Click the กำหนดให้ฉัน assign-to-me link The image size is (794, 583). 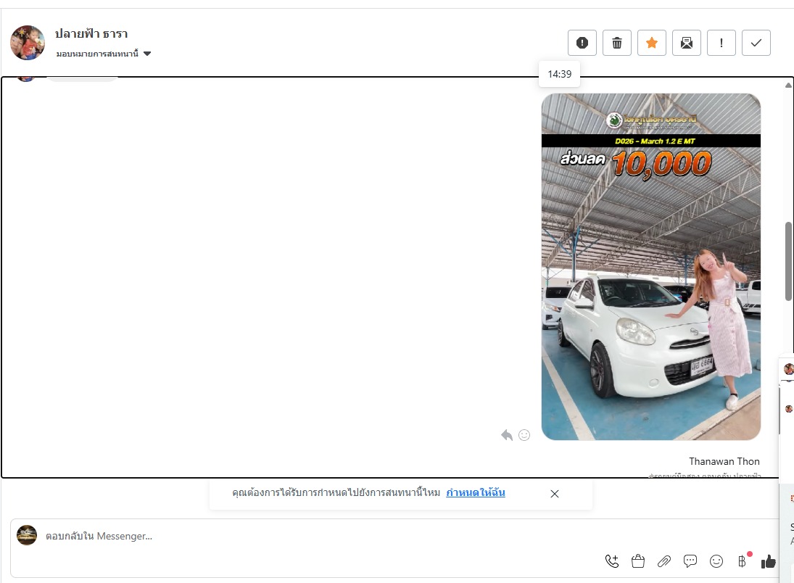[475, 493]
